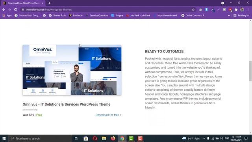Expand hidden bookmarks with the chevron
The image size is (252, 142).
[229, 15]
